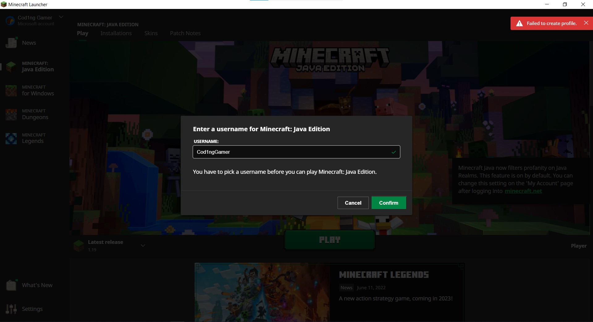This screenshot has width=593, height=322.
Task: Select the Minecraft for Windows icon
Action: 11,90
